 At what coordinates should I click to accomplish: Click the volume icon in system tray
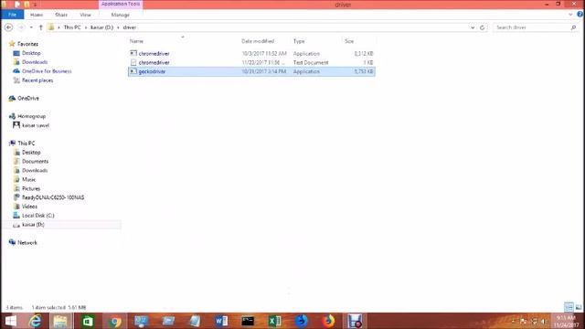point(544,321)
